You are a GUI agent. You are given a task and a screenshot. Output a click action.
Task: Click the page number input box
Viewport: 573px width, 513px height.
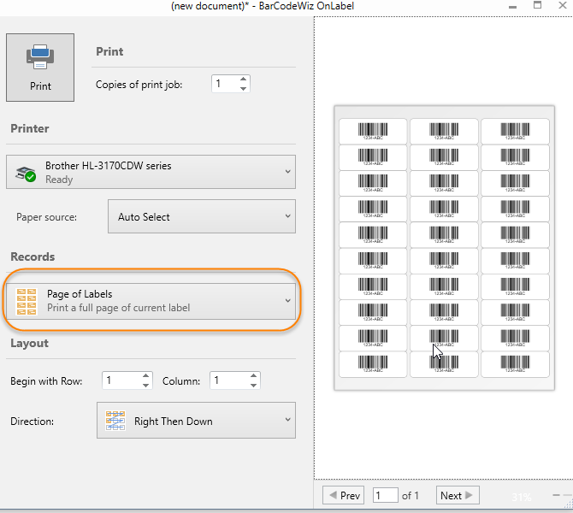pos(386,495)
